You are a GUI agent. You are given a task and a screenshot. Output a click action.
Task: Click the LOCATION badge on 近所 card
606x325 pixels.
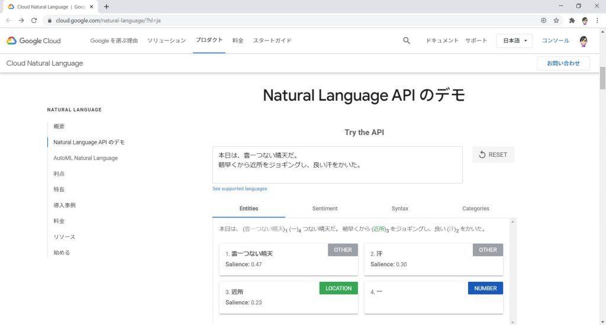click(x=339, y=288)
